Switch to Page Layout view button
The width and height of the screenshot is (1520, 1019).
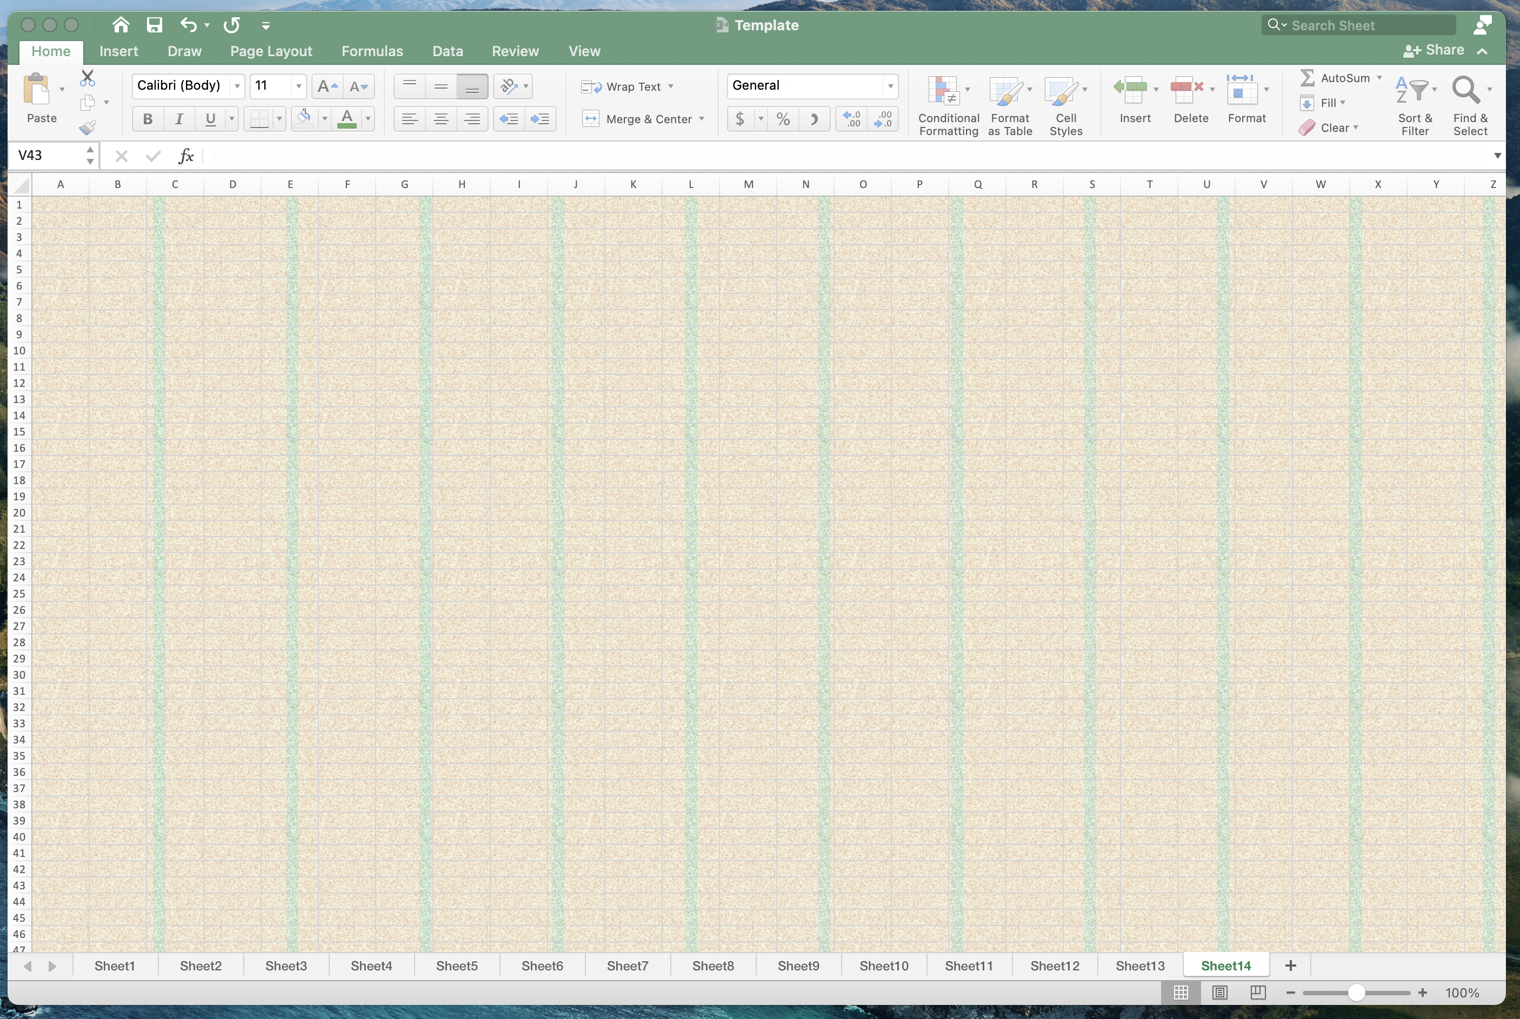pos(1219,993)
